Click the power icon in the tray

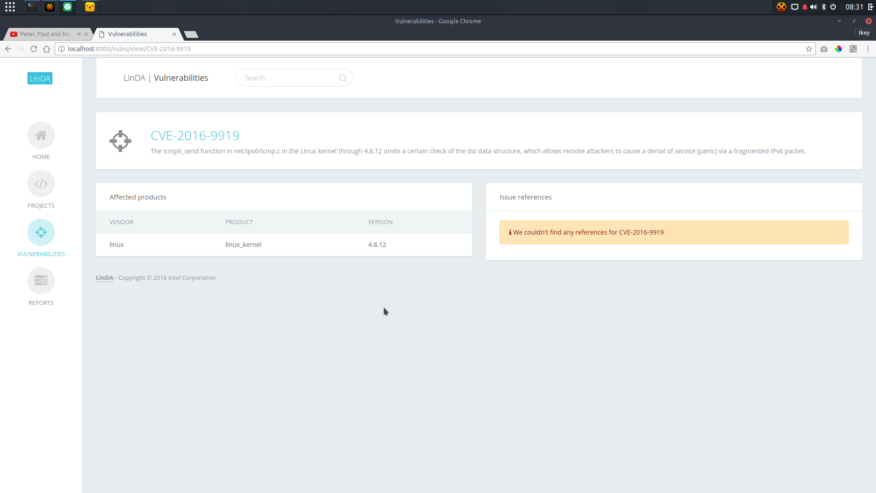[833, 7]
